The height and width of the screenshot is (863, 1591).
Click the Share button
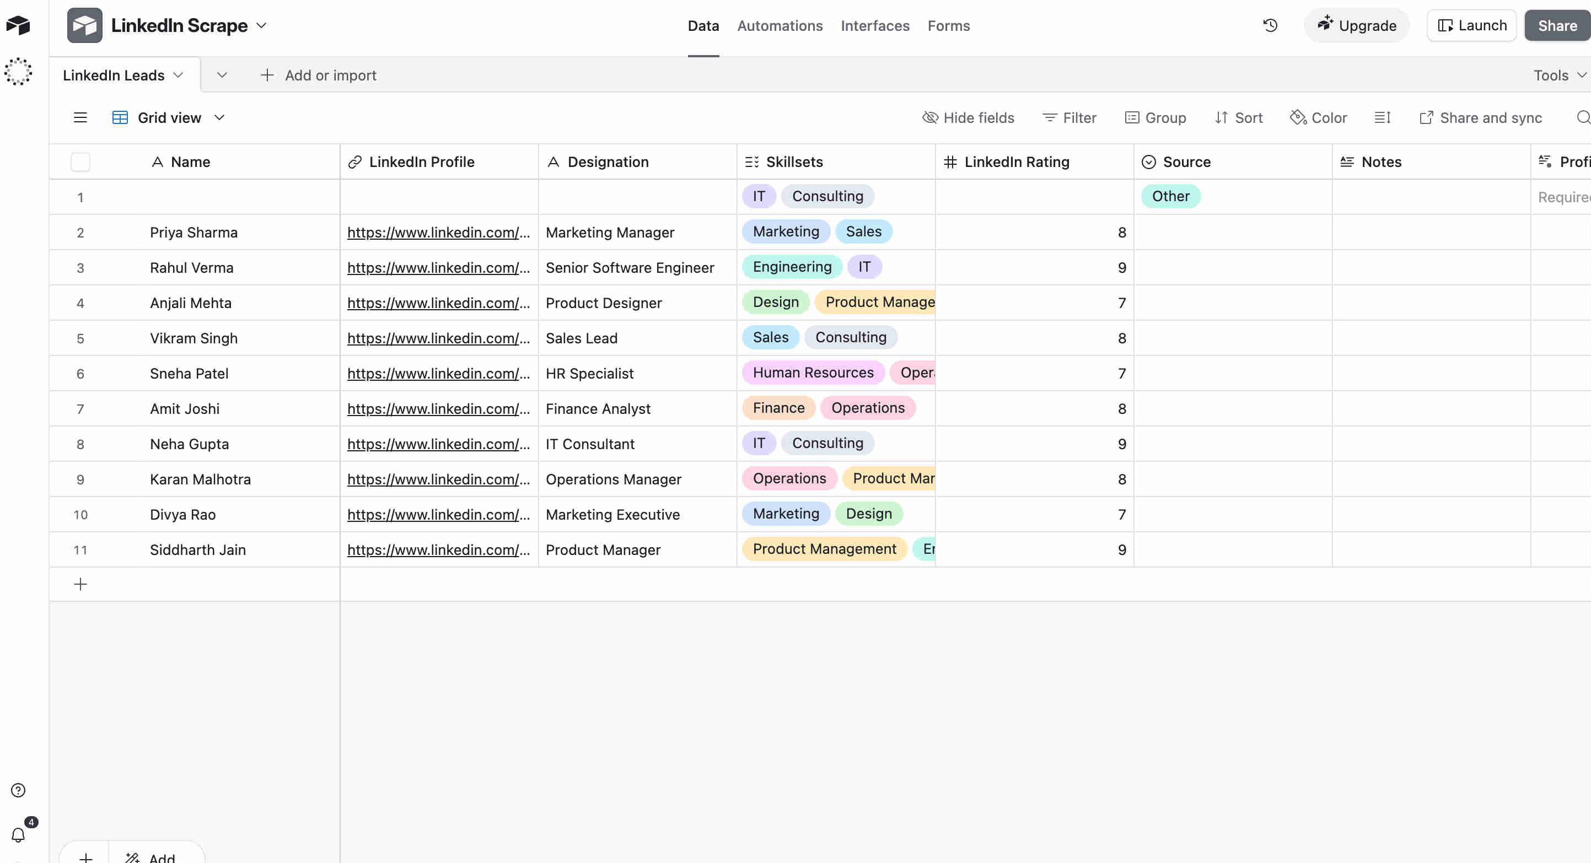(x=1557, y=25)
